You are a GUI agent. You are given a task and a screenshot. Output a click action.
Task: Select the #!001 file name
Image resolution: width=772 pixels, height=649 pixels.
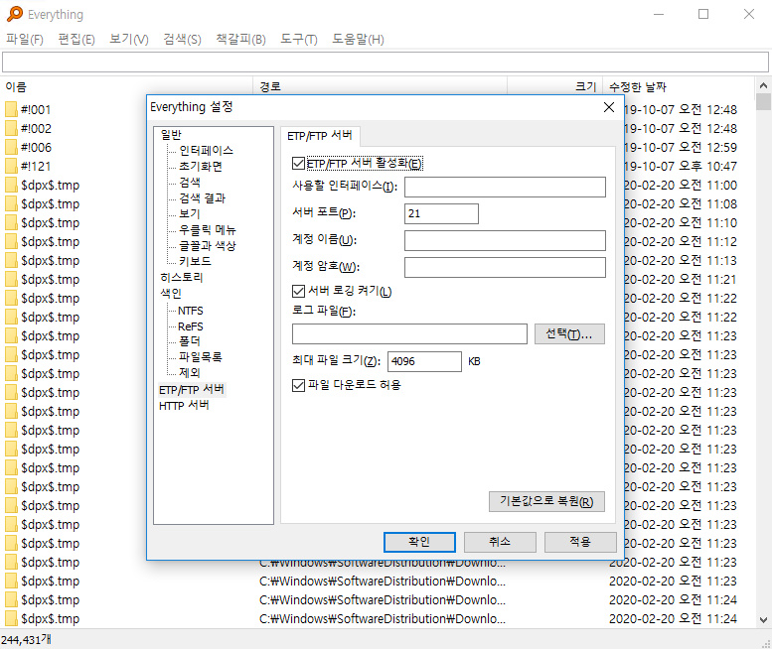36,109
